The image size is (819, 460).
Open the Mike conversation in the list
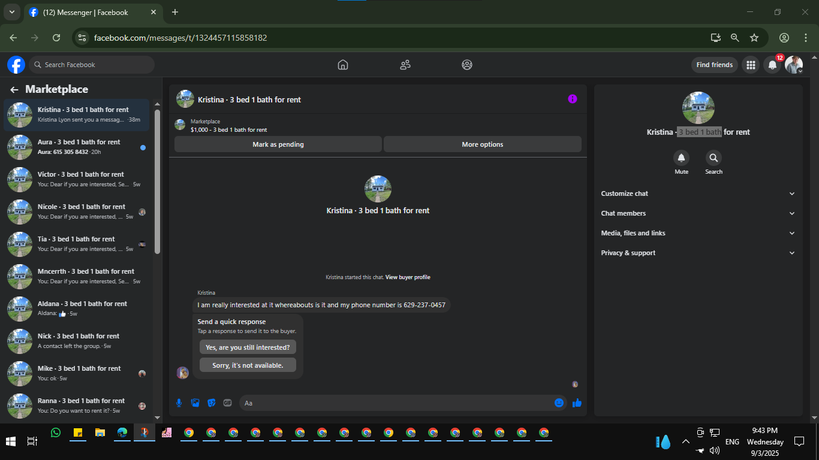click(x=76, y=373)
